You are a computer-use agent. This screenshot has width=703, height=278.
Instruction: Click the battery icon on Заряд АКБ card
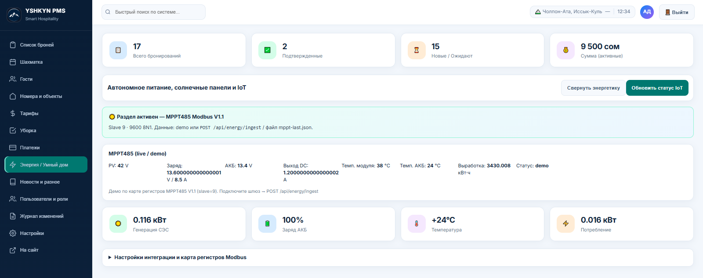[267, 224]
